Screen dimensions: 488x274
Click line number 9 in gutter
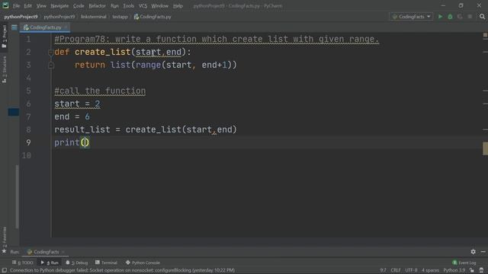28,142
